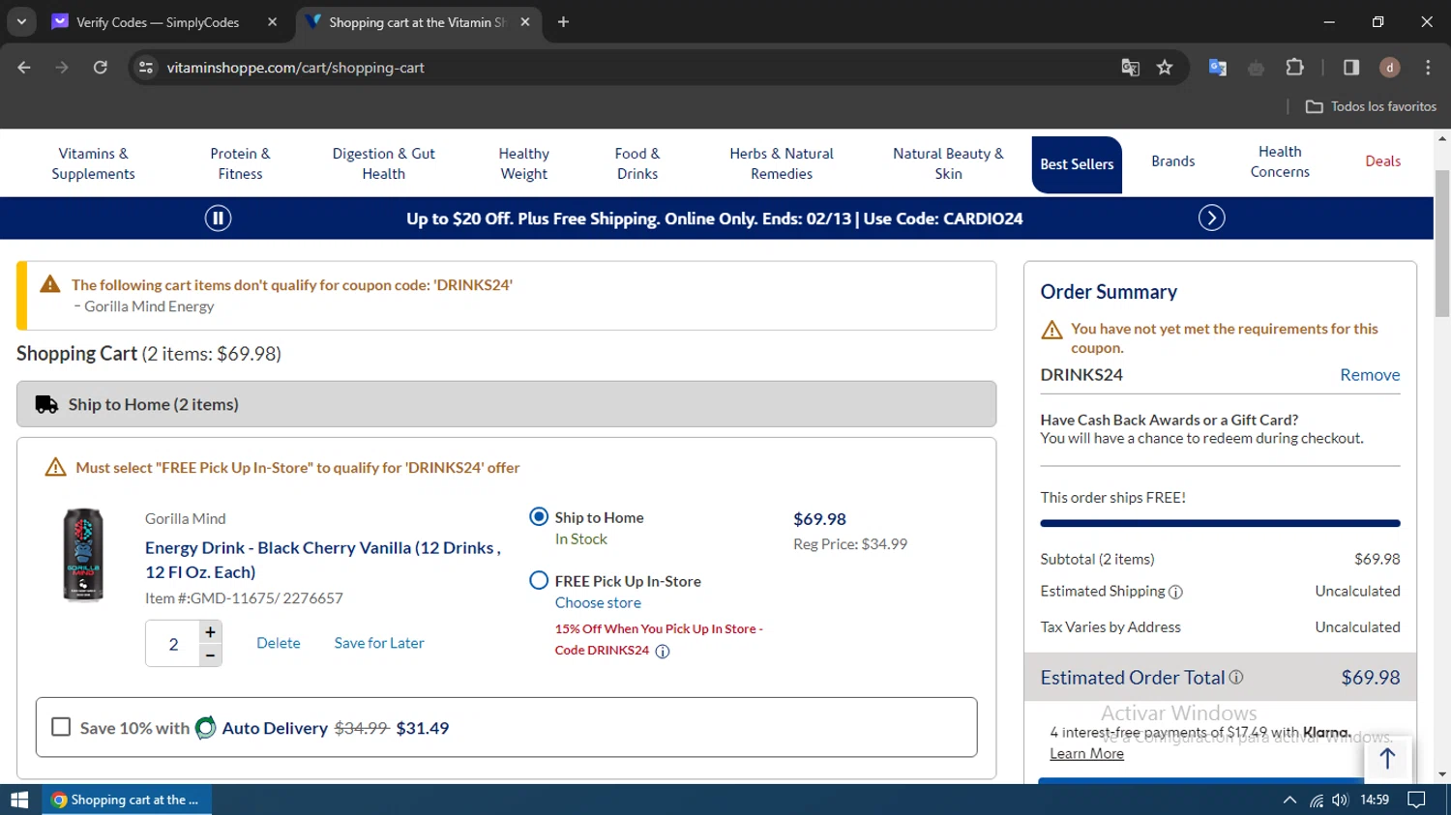This screenshot has height=815, width=1451.
Task: Click the translate page icon in address bar
Action: pyautogui.click(x=1130, y=68)
